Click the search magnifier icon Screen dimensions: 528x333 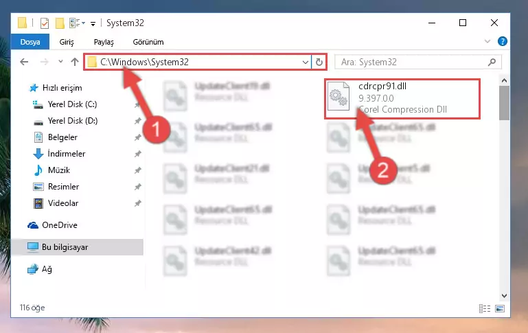(492, 62)
